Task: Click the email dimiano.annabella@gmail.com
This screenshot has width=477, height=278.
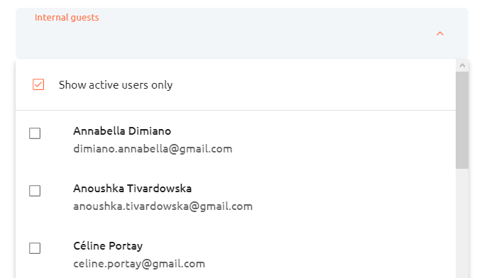Action: pos(153,149)
